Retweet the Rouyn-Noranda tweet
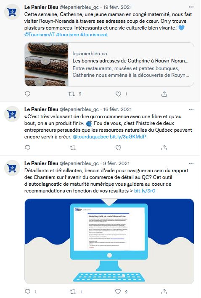 [72, 94]
